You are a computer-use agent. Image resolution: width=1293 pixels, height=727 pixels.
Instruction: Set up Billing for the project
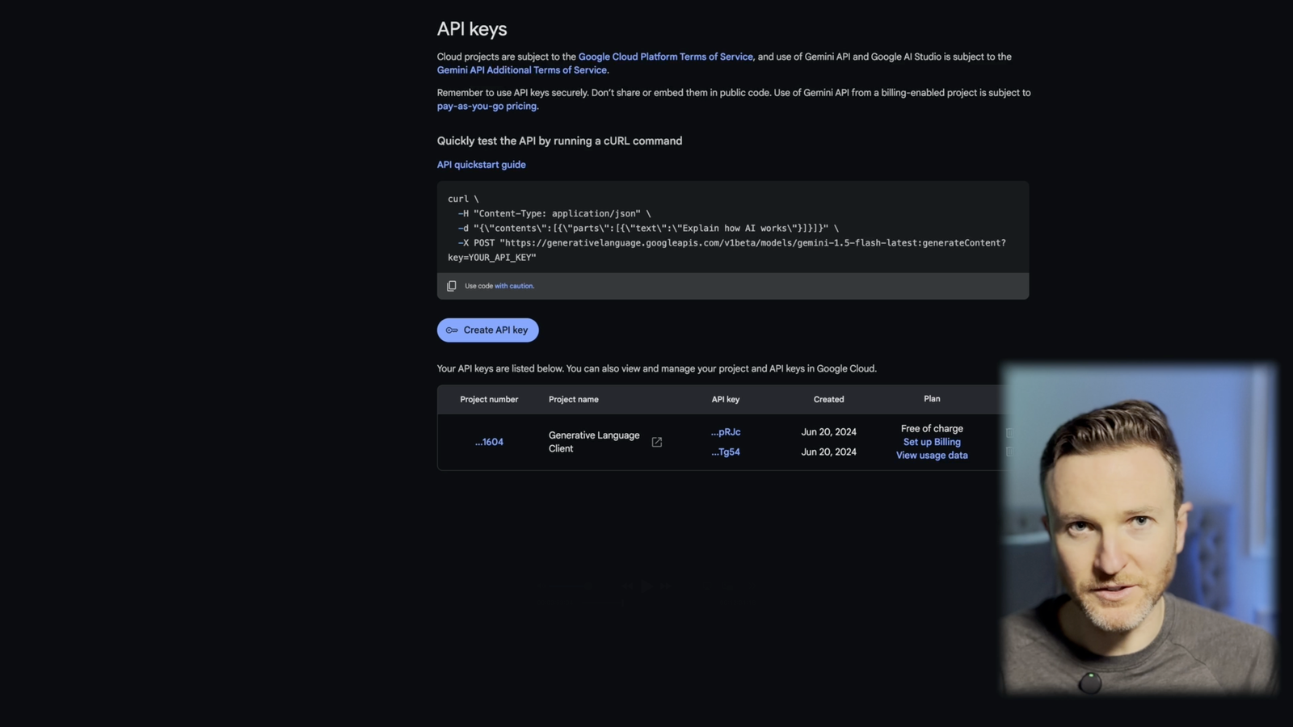tap(931, 442)
